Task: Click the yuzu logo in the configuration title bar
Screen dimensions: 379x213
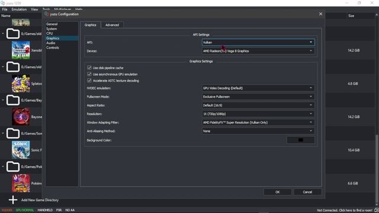Action: [47, 14]
